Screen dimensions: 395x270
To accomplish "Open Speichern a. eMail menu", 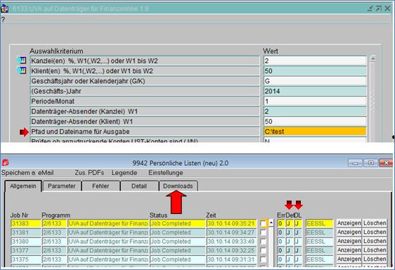I will tap(27, 173).
